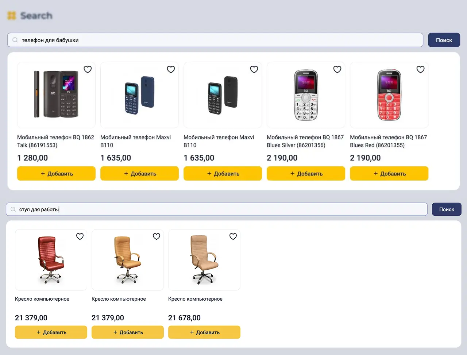Focus the 'стул для работы' search field

click(x=219, y=209)
